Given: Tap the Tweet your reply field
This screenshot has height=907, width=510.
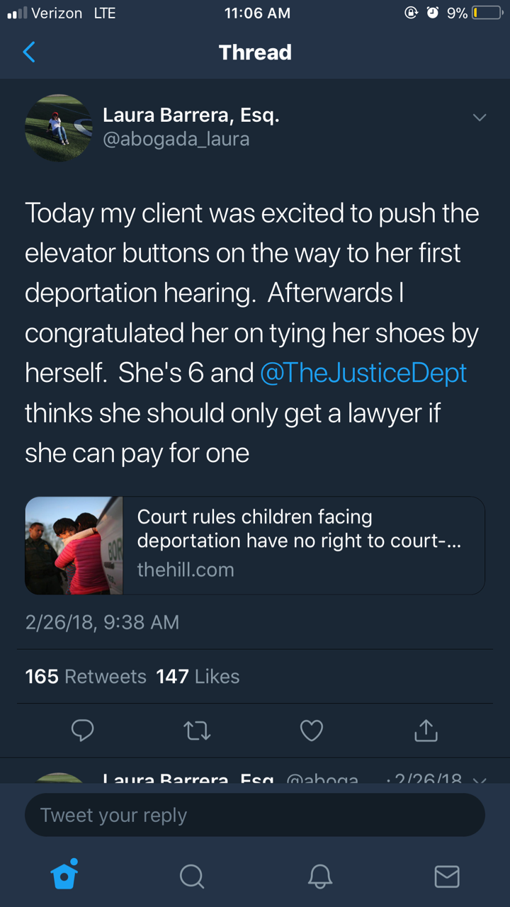Looking at the screenshot, I should 255,815.
